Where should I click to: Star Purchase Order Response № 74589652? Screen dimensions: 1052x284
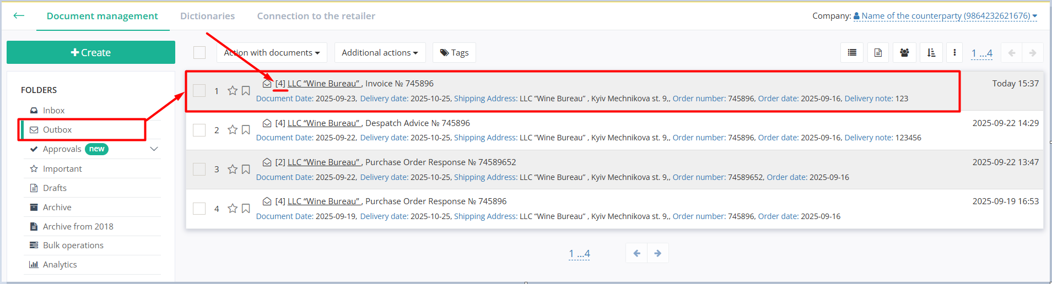point(233,169)
